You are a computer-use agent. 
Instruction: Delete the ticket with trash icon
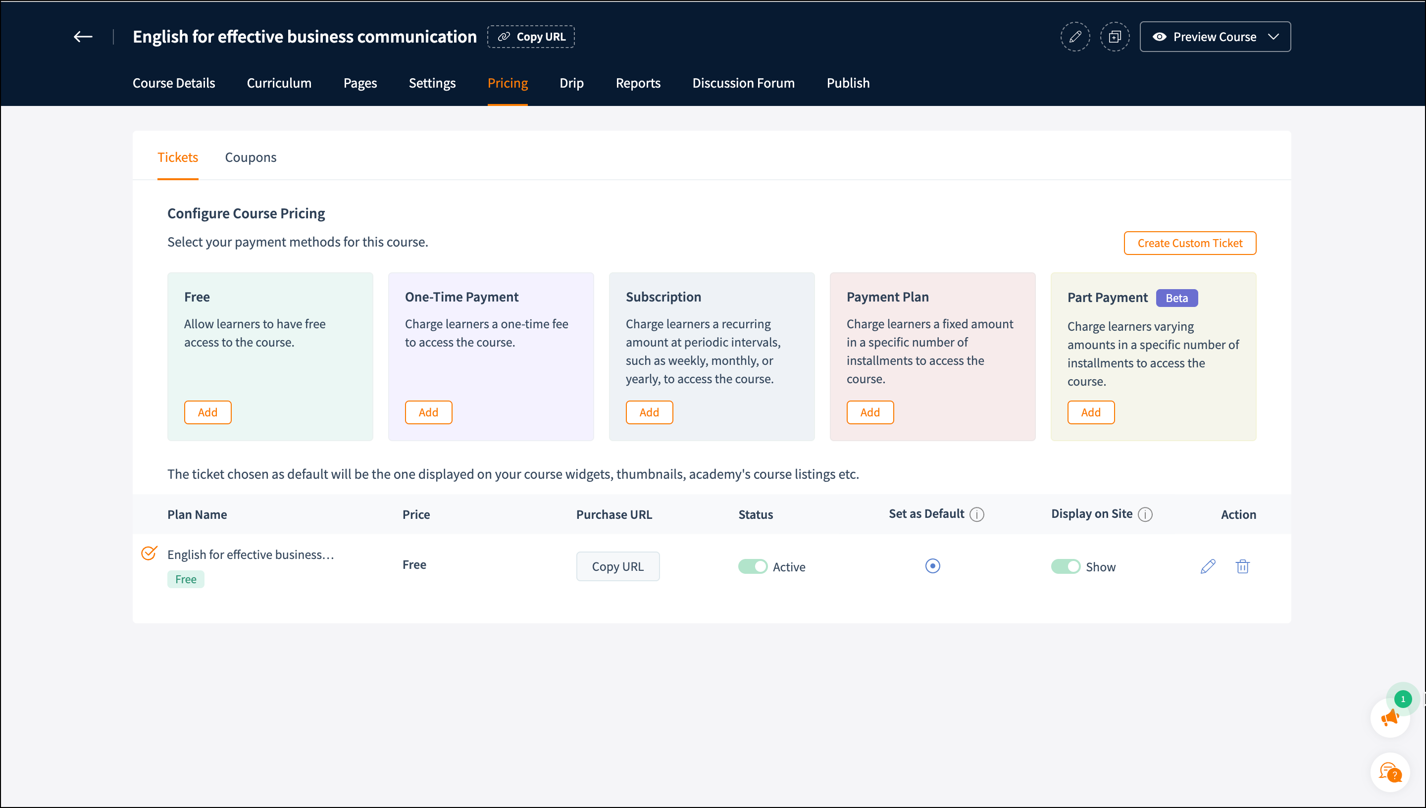point(1242,566)
